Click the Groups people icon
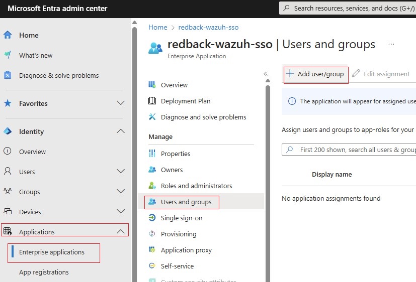 point(8,191)
